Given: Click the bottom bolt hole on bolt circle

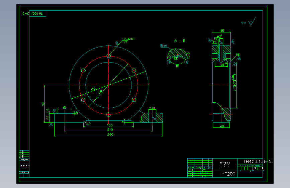Looking at the screenshot, I should (109, 115).
